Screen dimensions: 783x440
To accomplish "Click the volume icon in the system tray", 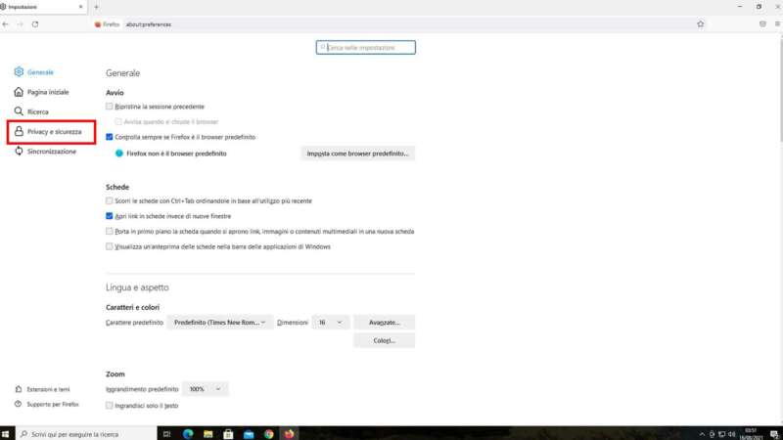I will (731, 434).
